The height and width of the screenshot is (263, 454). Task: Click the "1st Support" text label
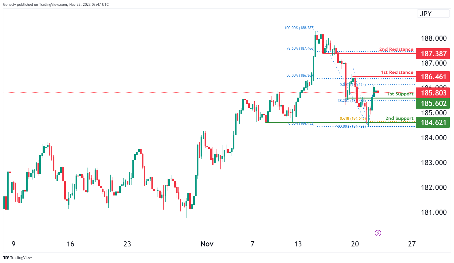coord(400,94)
